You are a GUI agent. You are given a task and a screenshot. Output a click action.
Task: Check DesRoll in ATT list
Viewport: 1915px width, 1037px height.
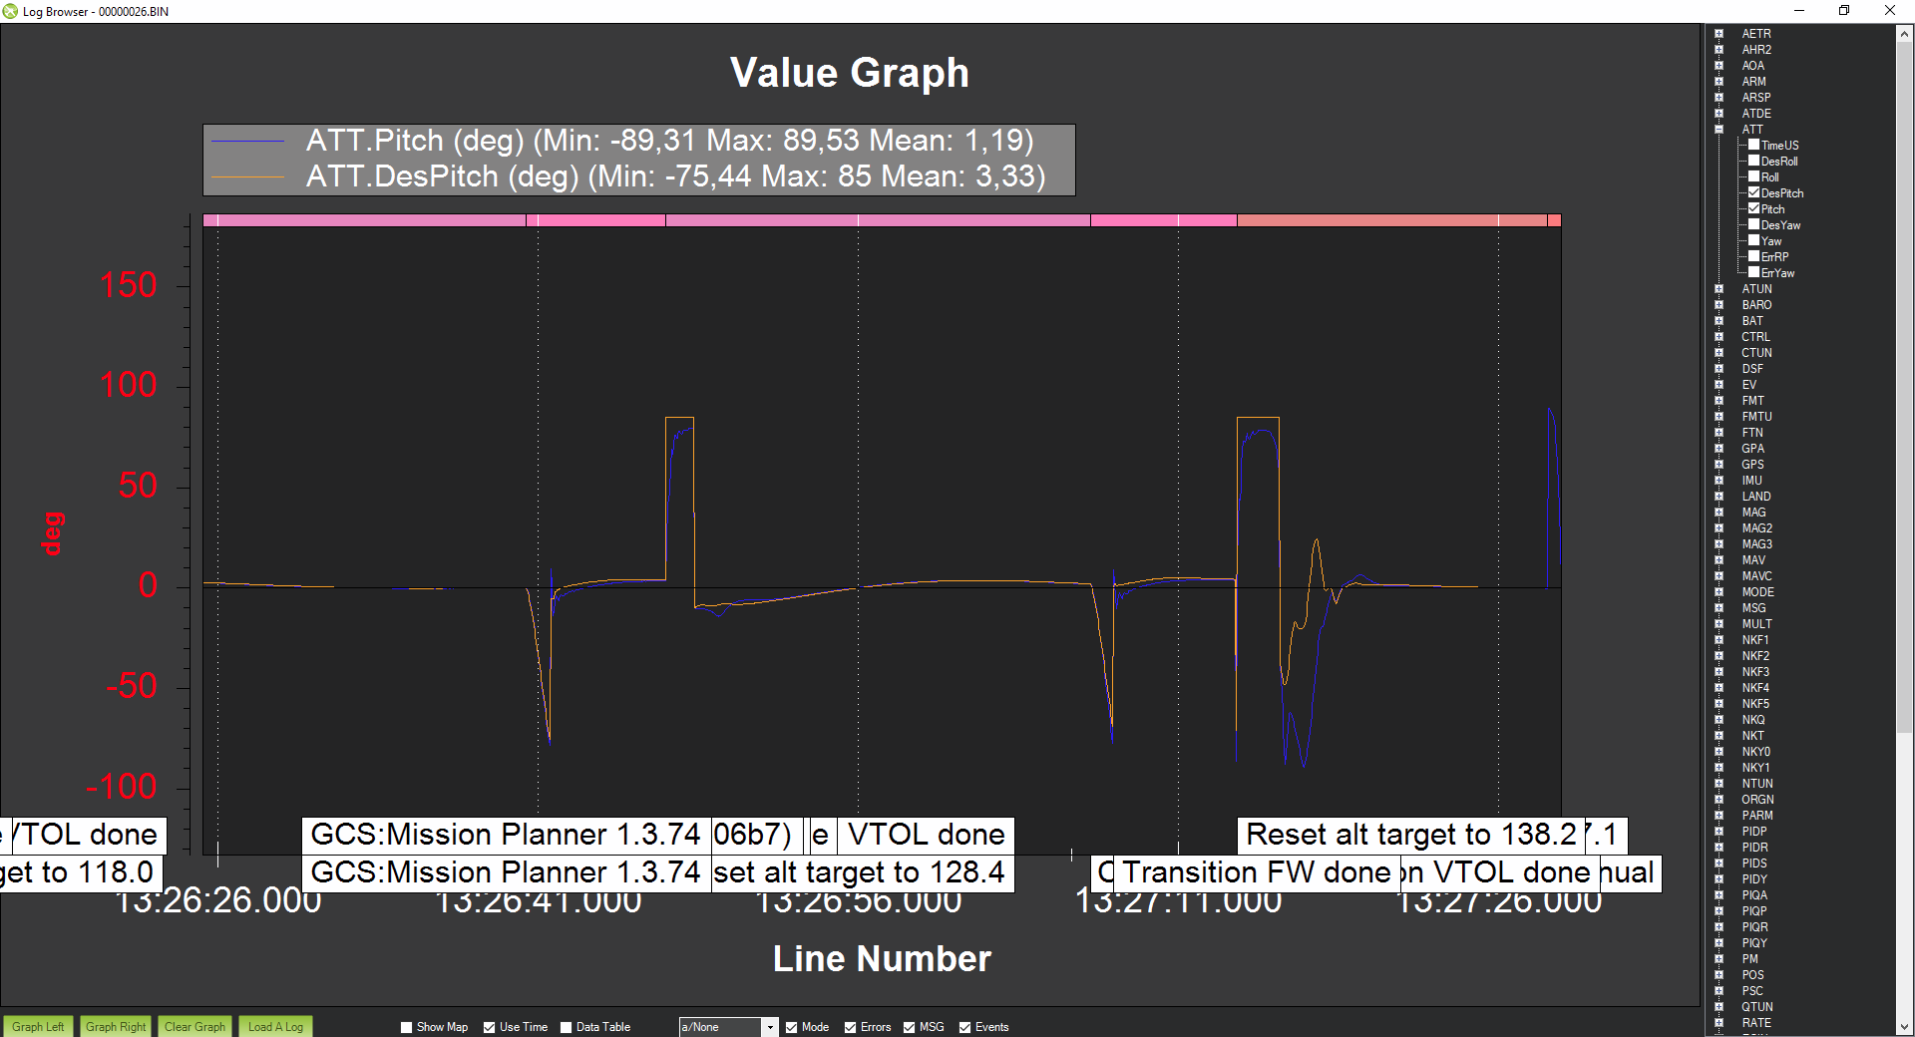point(1754,161)
